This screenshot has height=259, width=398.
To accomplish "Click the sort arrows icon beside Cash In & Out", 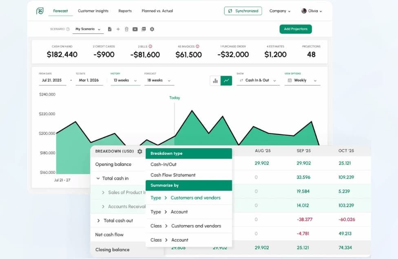I will pyautogui.click(x=241, y=80).
